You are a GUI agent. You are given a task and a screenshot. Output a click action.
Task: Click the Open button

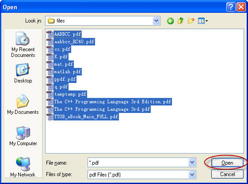click(227, 162)
